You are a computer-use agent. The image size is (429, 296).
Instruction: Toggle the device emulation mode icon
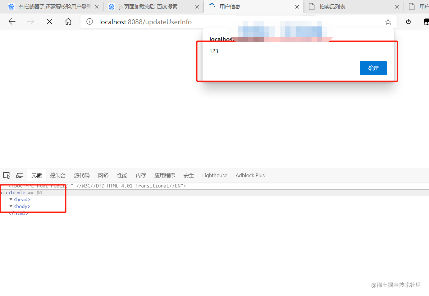point(20,175)
